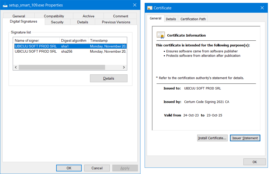Click the Certificate window title bar icon

150,8
